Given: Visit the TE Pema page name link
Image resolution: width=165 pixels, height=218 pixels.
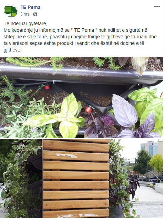Looking at the screenshot, I should click(x=30, y=7).
